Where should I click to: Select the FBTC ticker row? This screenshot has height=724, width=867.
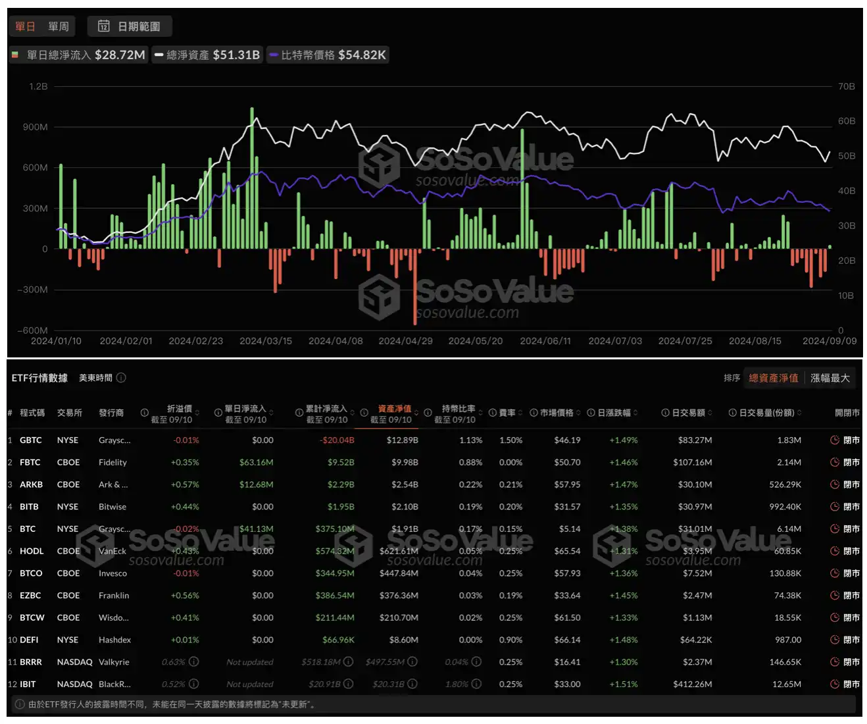[30, 463]
